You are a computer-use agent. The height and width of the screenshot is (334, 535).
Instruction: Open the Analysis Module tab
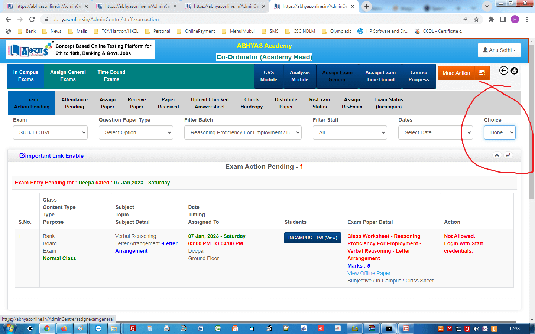point(299,76)
